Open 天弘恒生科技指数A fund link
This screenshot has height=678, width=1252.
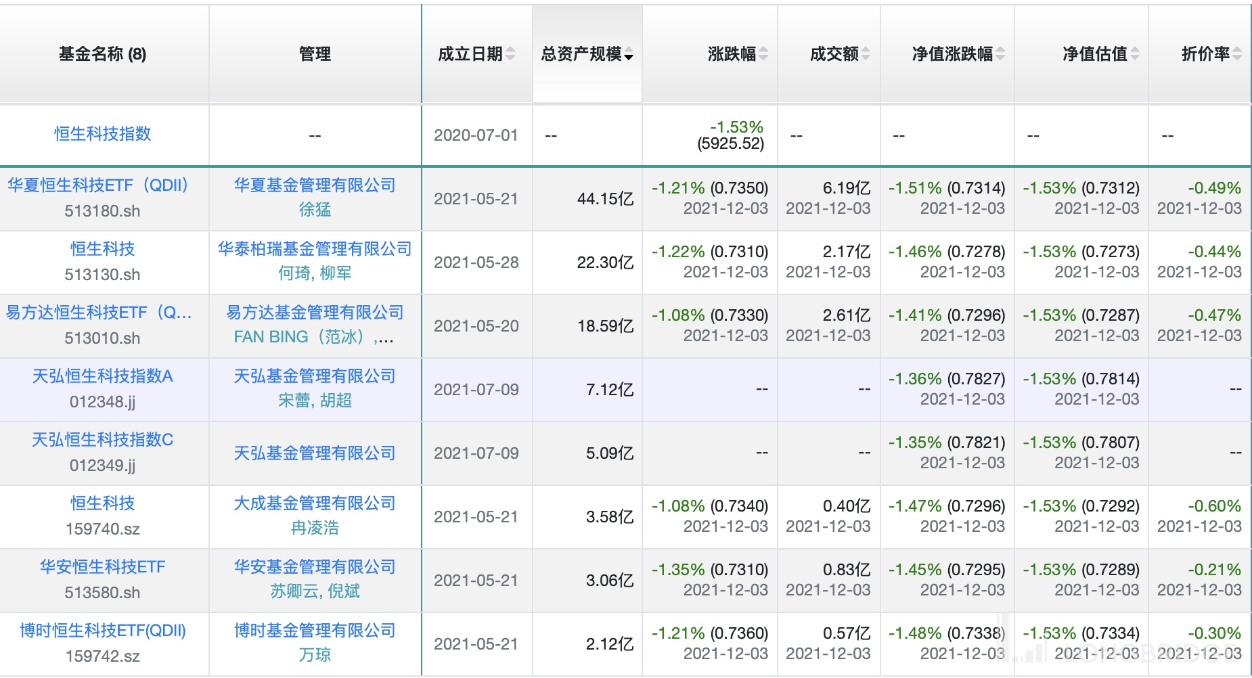(x=103, y=376)
